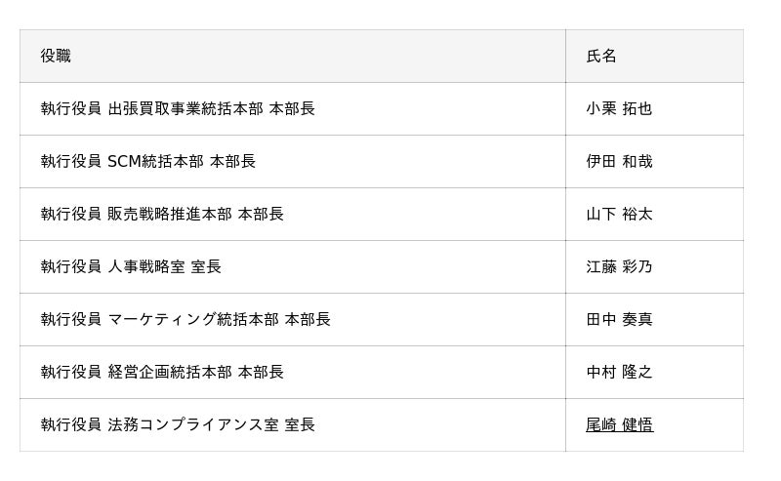Select the 山下 裕太 name cell
The height and width of the screenshot is (481, 781).
pos(619,215)
